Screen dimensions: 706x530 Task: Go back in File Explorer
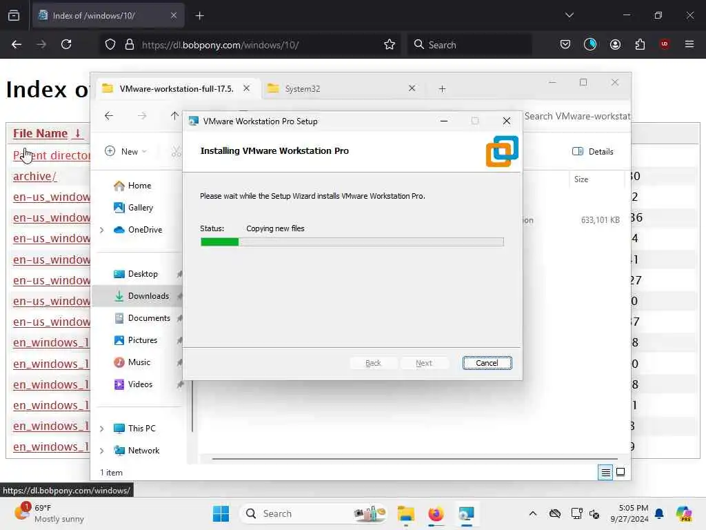109,116
